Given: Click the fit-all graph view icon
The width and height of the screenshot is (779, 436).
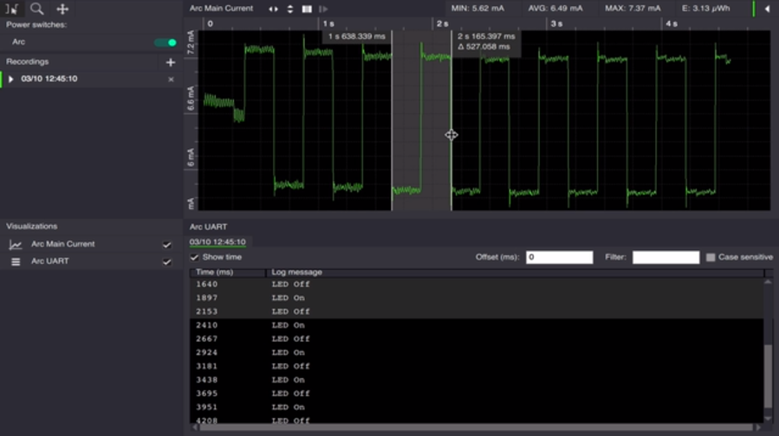Looking at the screenshot, I should (x=307, y=9).
